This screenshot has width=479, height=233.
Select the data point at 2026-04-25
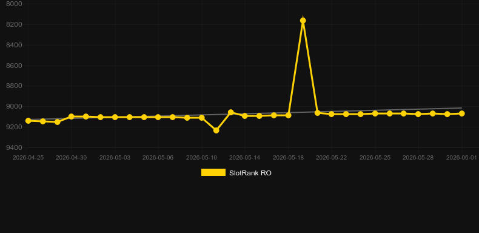tap(28, 121)
